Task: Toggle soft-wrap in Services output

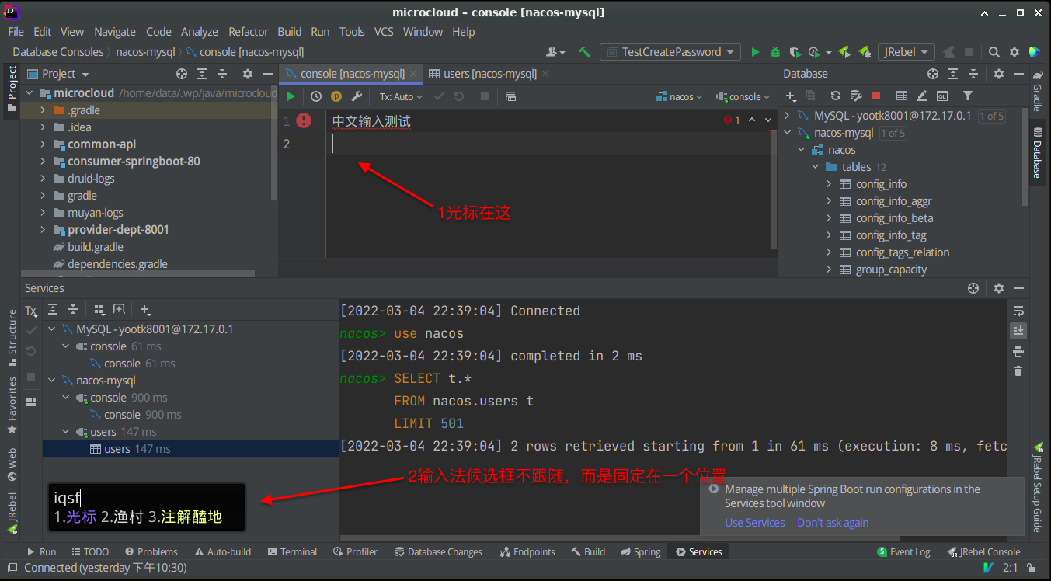Action: coord(1018,311)
